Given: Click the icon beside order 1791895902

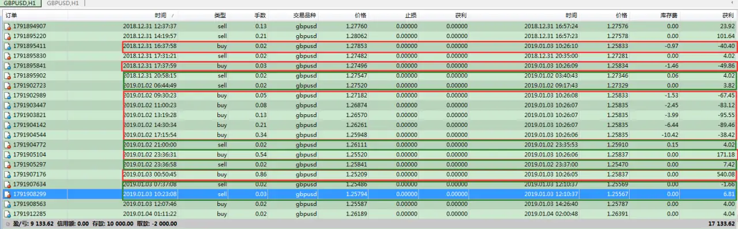Looking at the screenshot, I should point(7,76).
